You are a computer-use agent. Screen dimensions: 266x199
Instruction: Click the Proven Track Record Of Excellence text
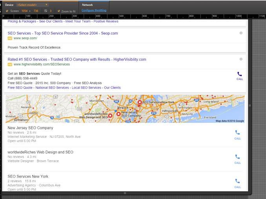[x=34, y=47]
